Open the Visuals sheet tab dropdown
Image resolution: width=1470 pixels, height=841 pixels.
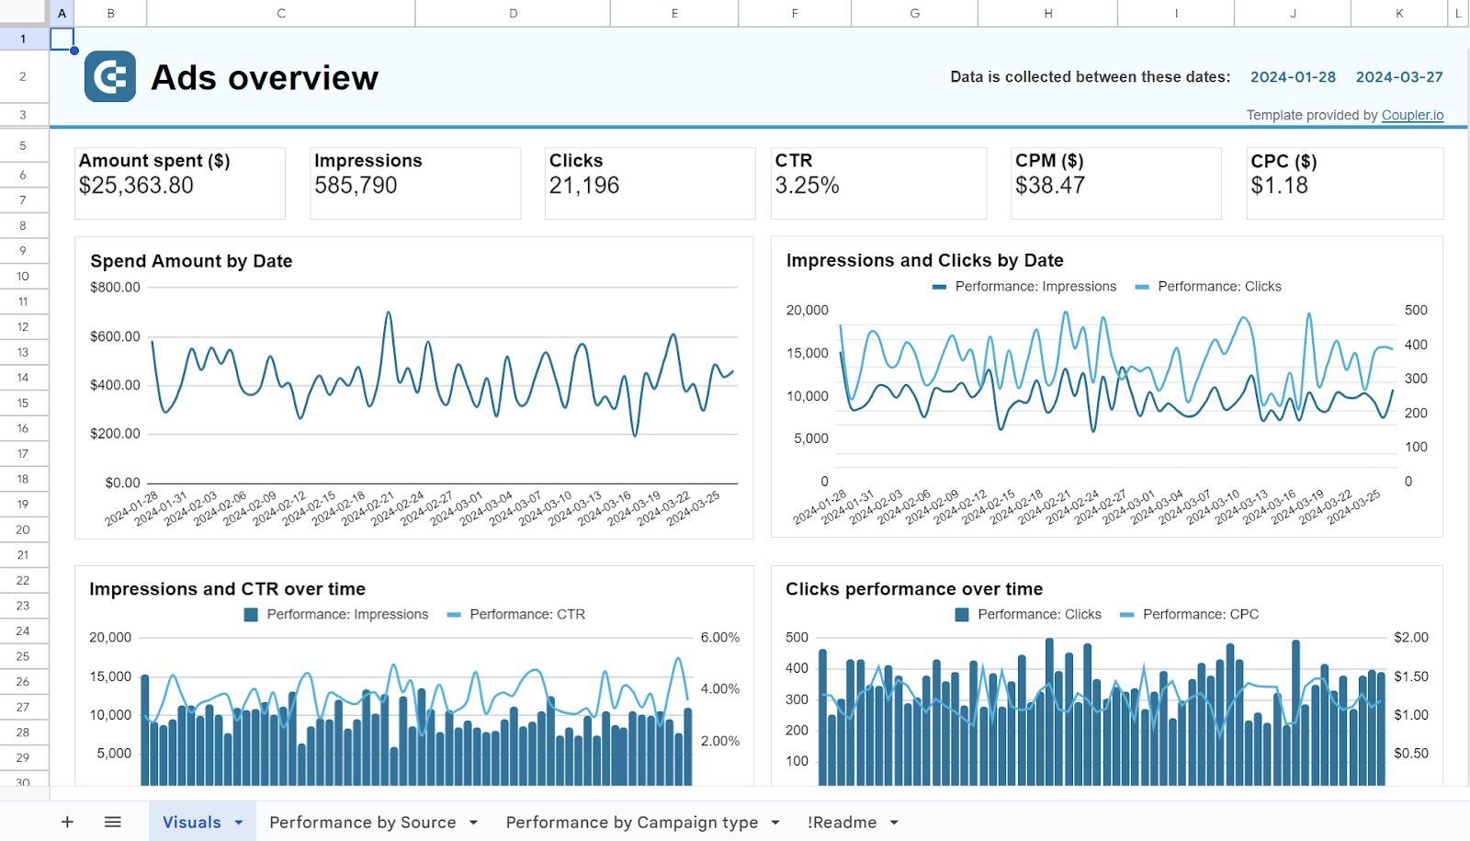point(237,821)
